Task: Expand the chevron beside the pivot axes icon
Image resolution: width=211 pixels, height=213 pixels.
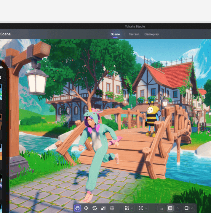Action: click(x=132, y=208)
